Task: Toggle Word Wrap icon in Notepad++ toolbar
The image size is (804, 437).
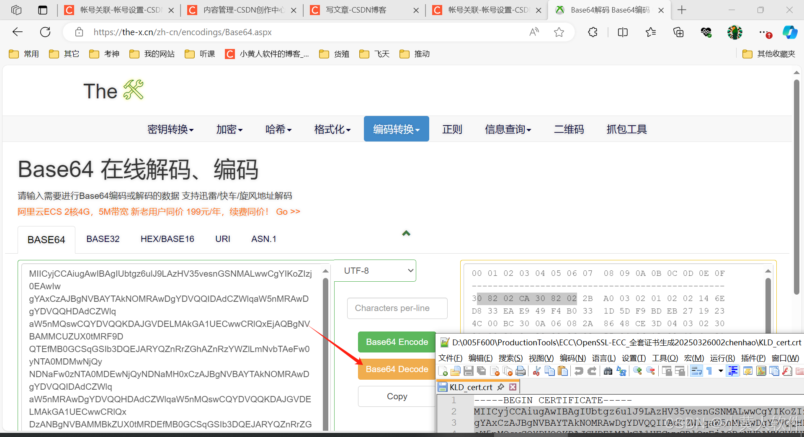Action: (696, 371)
